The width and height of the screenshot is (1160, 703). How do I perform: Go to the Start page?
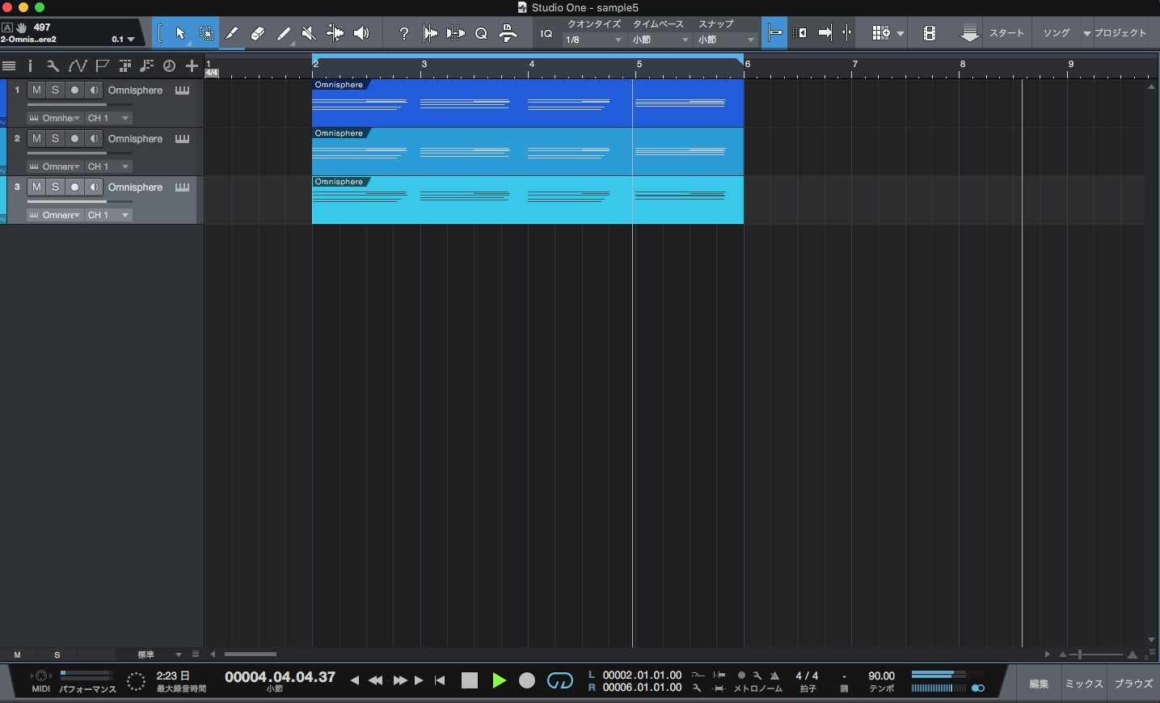tap(1007, 33)
